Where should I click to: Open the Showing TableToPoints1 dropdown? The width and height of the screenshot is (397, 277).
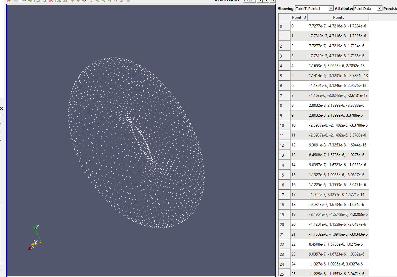tap(314, 8)
